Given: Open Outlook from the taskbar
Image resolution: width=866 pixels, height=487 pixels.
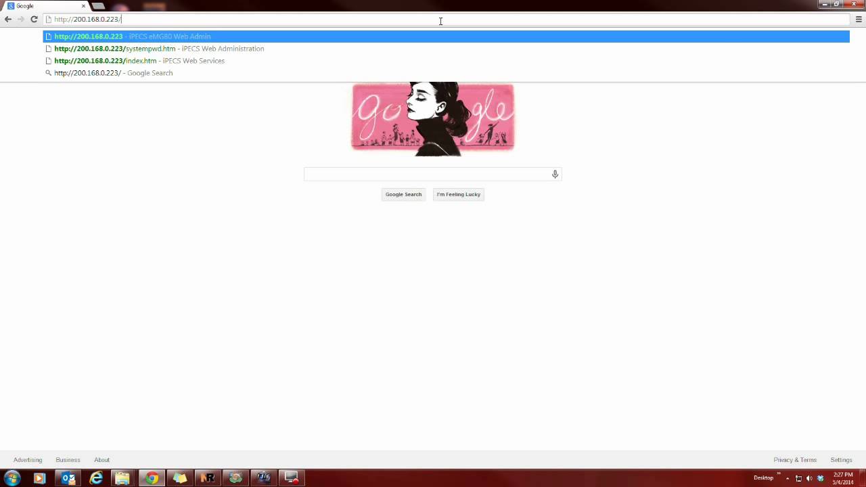Looking at the screenshot, I should 68,478.
